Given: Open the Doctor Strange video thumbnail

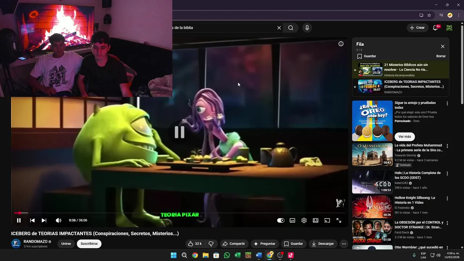Looking at the screenshot, I should tap(372, 231).
